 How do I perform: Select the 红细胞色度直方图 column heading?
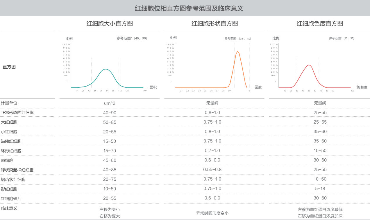319,24
